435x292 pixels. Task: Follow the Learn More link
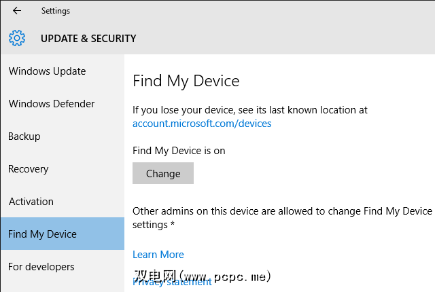coord(158,255)
